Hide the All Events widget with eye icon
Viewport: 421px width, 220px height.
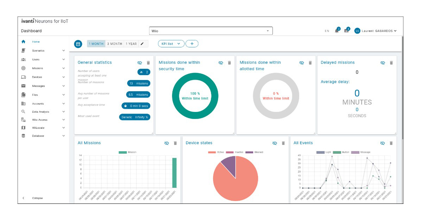[x=382, y=143]
